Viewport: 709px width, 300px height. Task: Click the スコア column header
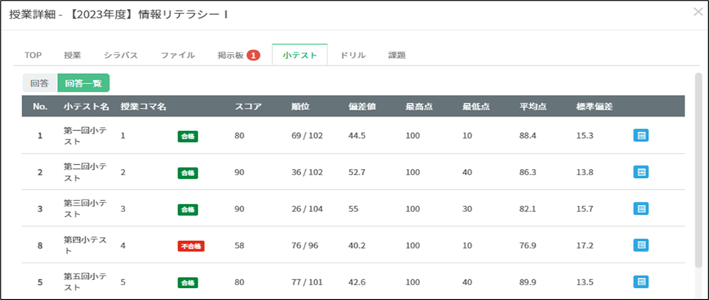click(x=248, y=106)
